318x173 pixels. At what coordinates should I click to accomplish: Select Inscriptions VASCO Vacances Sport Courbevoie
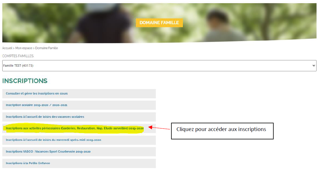coord(79,152)
